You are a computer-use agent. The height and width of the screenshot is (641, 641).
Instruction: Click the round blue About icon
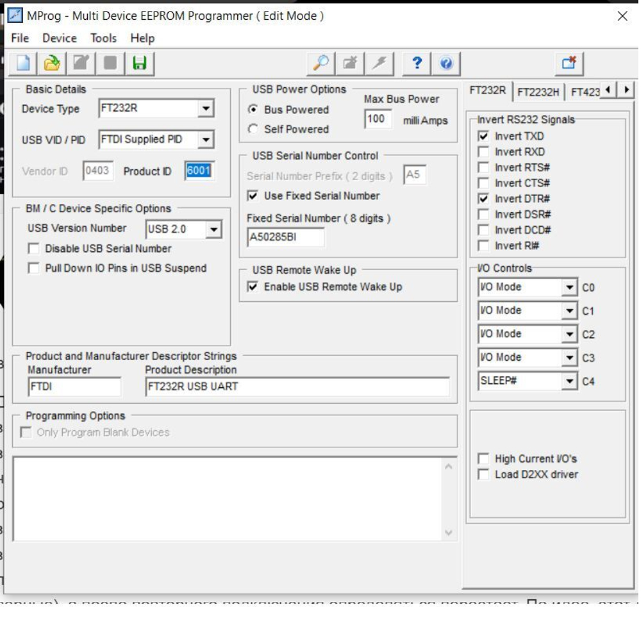pos(446,63)
